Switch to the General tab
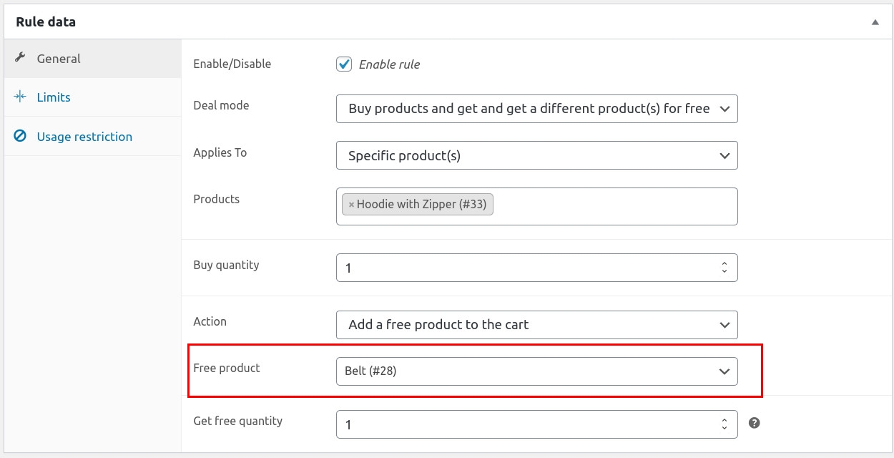This screenshot has width=894, height=458. click(x=59, y=59)
